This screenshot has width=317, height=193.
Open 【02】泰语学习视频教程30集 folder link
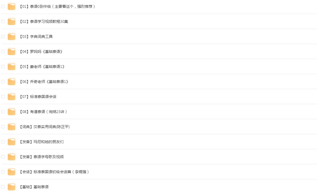click(44, 21)
